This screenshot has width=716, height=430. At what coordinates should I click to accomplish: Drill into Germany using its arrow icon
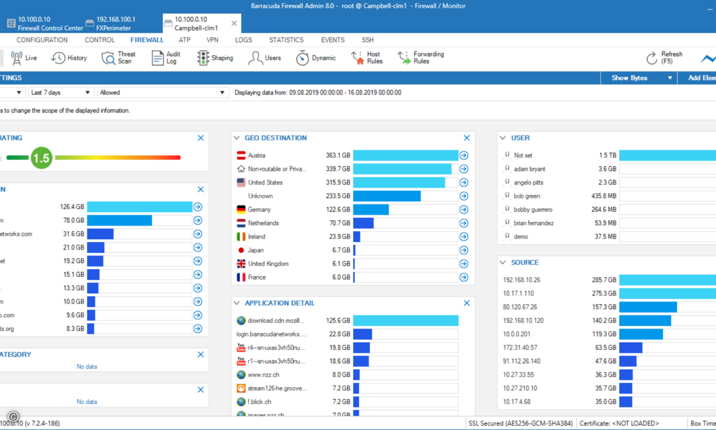point(464,210)
